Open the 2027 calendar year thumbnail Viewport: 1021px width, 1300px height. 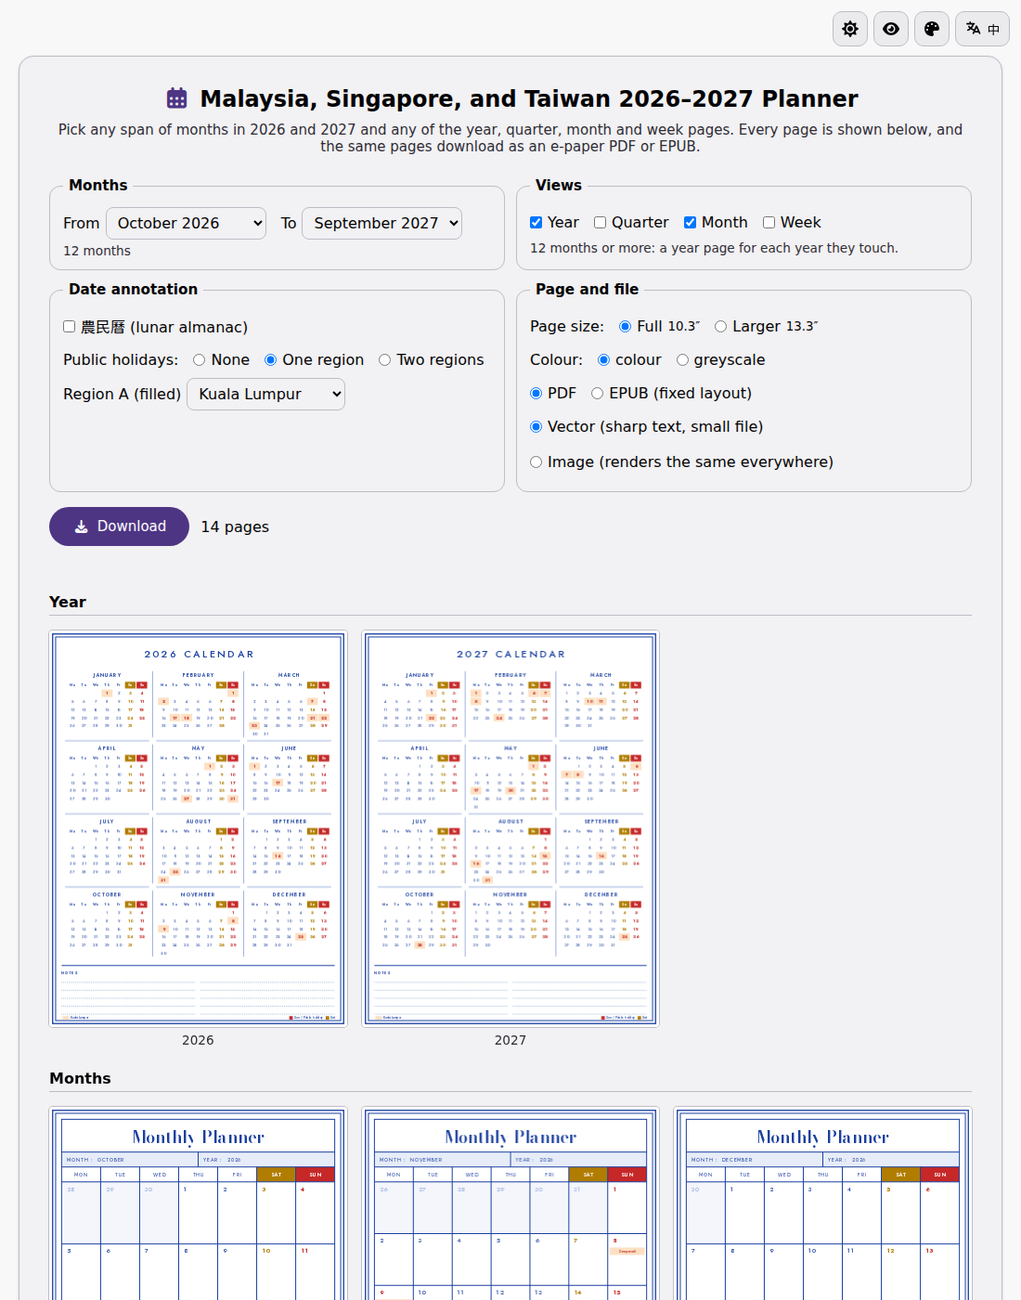(510, 829)
